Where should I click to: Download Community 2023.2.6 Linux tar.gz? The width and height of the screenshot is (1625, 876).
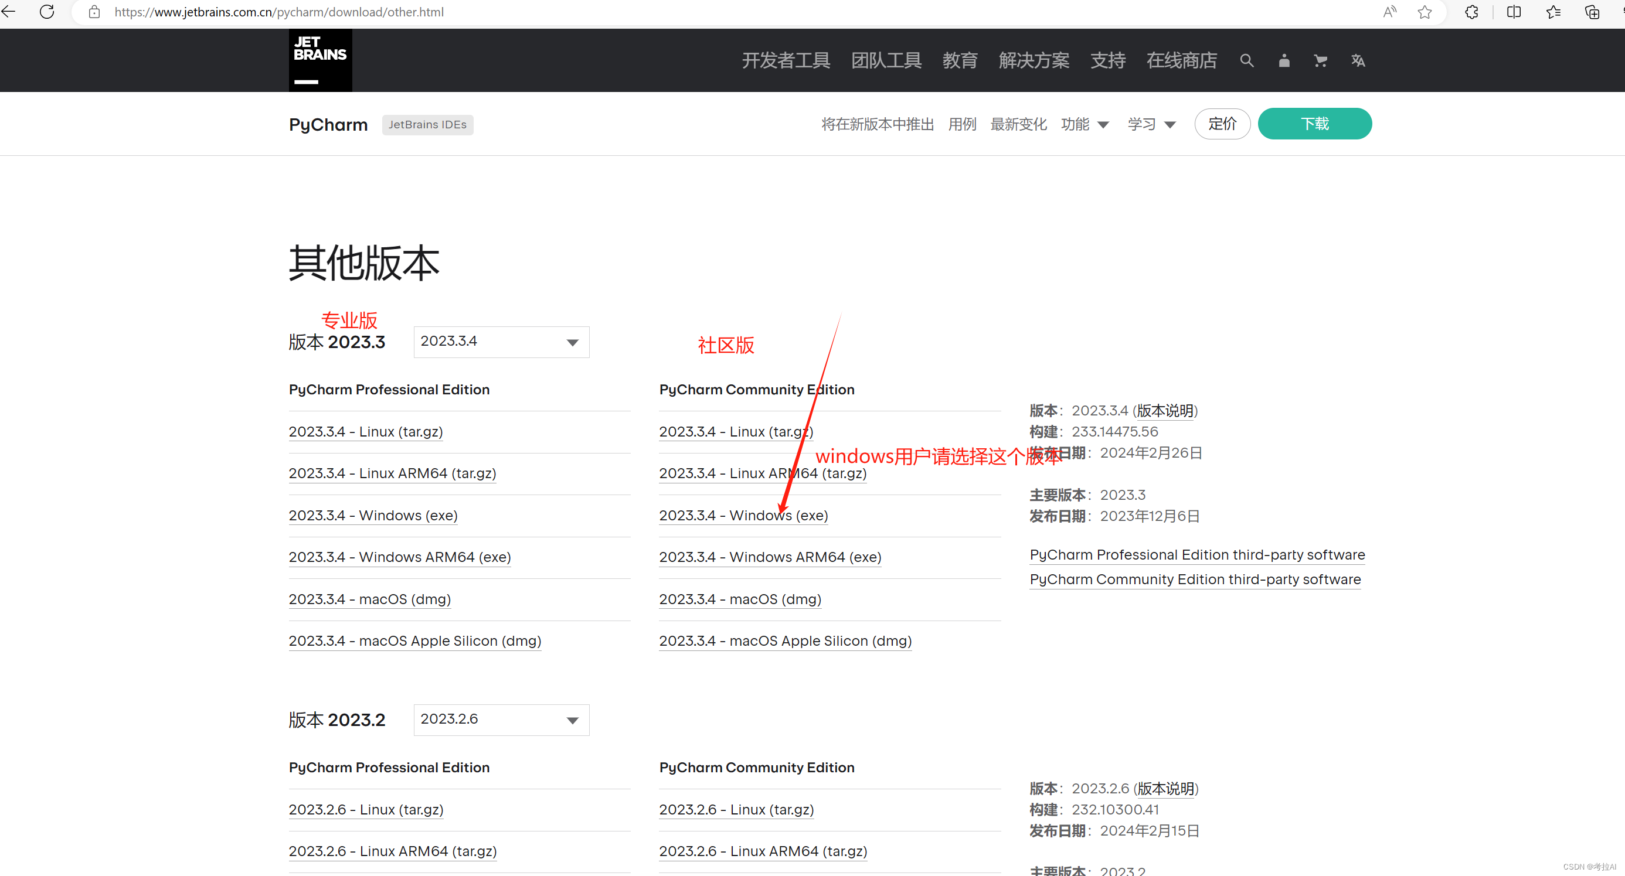737,809
